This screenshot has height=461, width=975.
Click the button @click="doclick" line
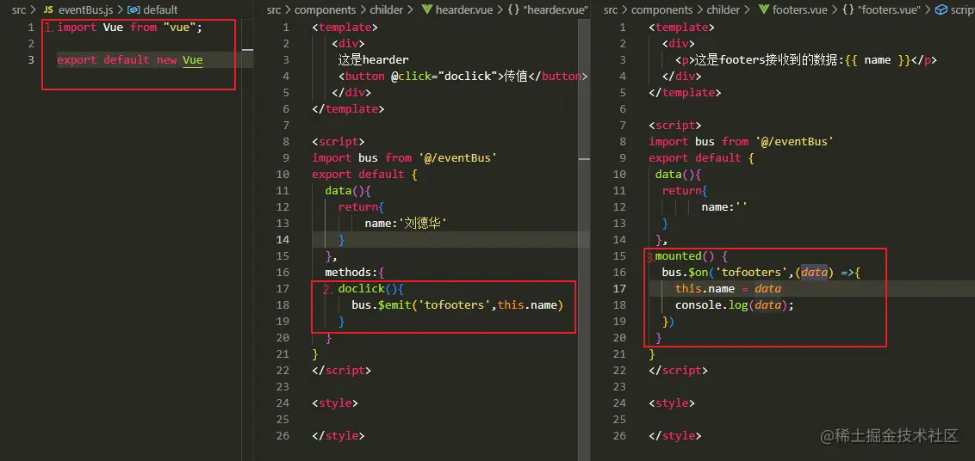(x=463, y=76)
